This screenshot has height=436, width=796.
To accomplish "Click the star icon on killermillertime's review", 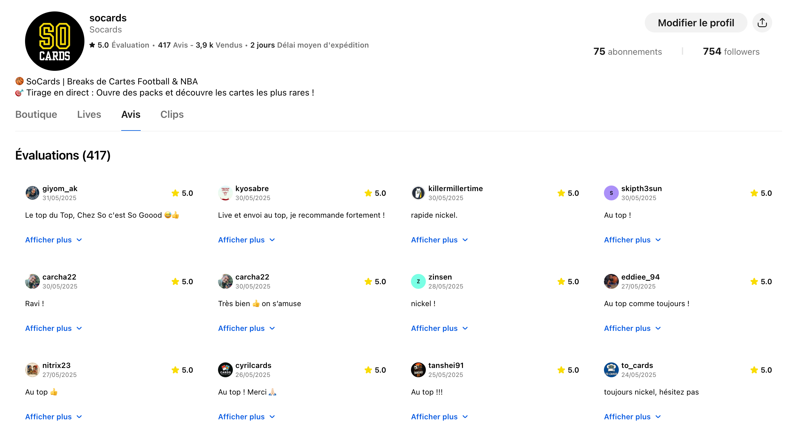I will (561, 193).
